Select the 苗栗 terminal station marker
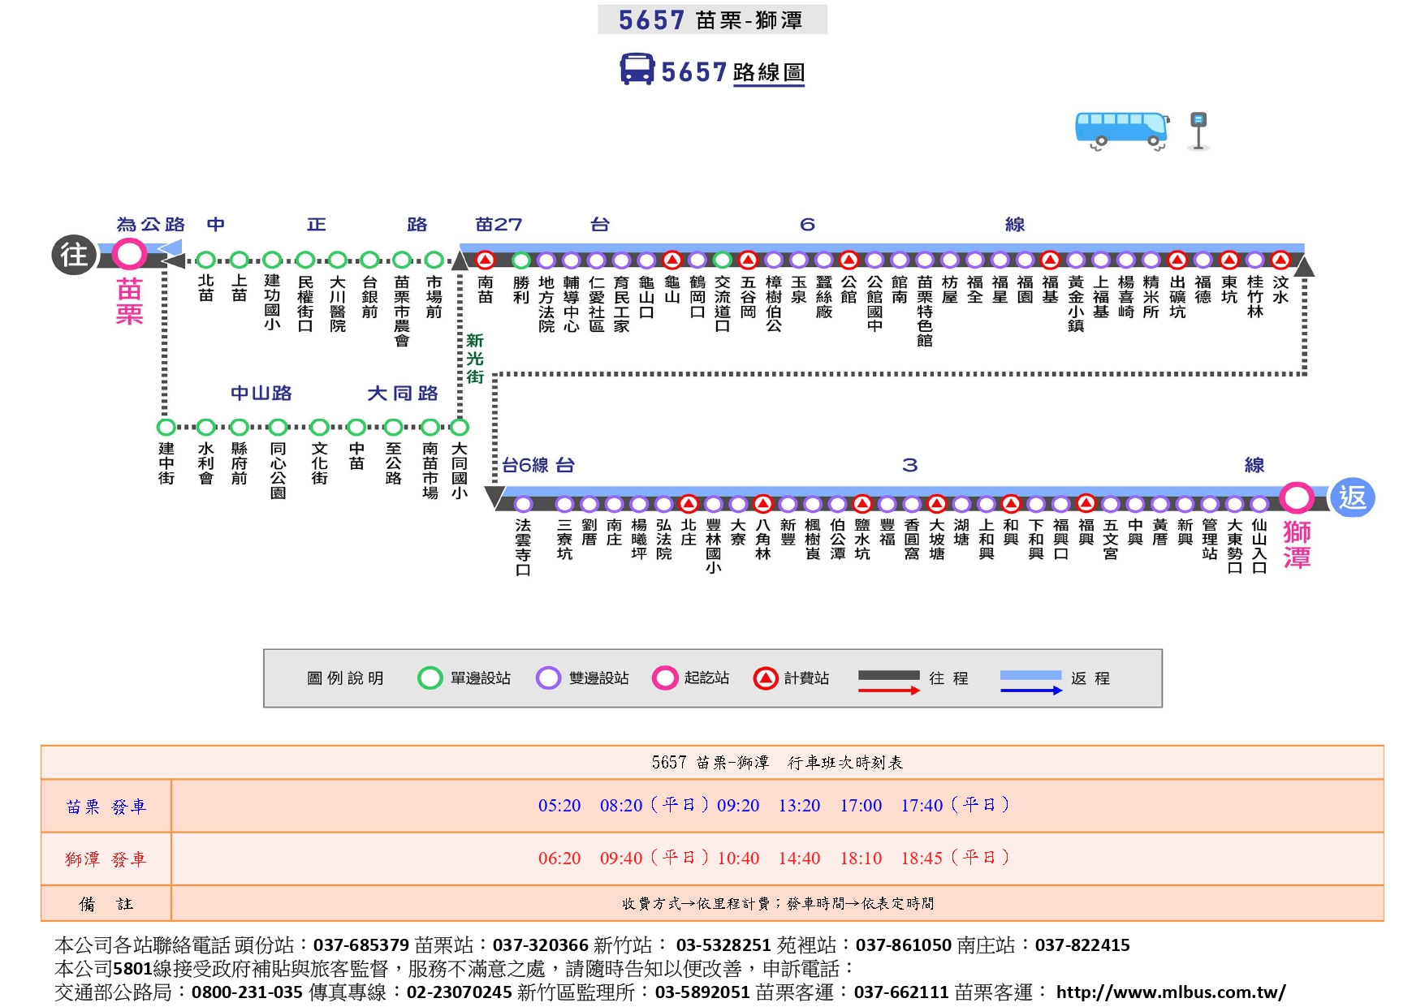 (x=129, y=255)
